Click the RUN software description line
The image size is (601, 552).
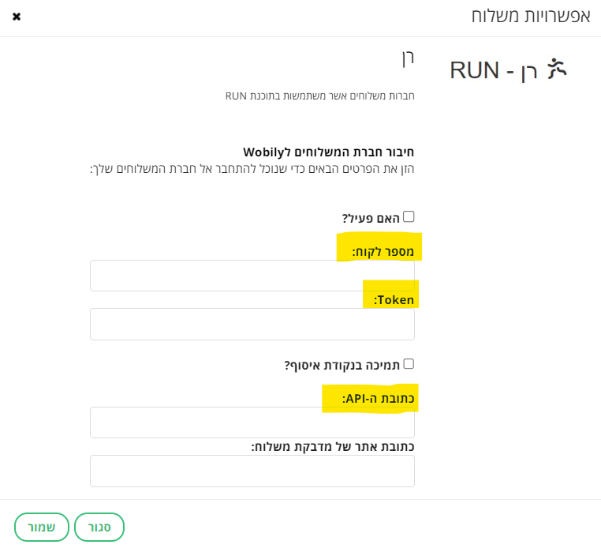tap(320, 96)
